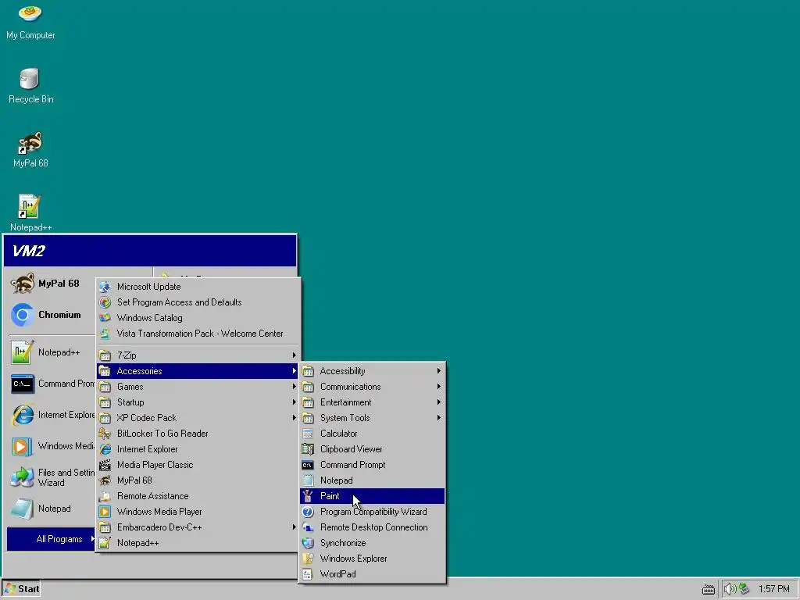The image size is (800, 600).
Task: Open the Windows Catalog entry
Action: (198, 318)
